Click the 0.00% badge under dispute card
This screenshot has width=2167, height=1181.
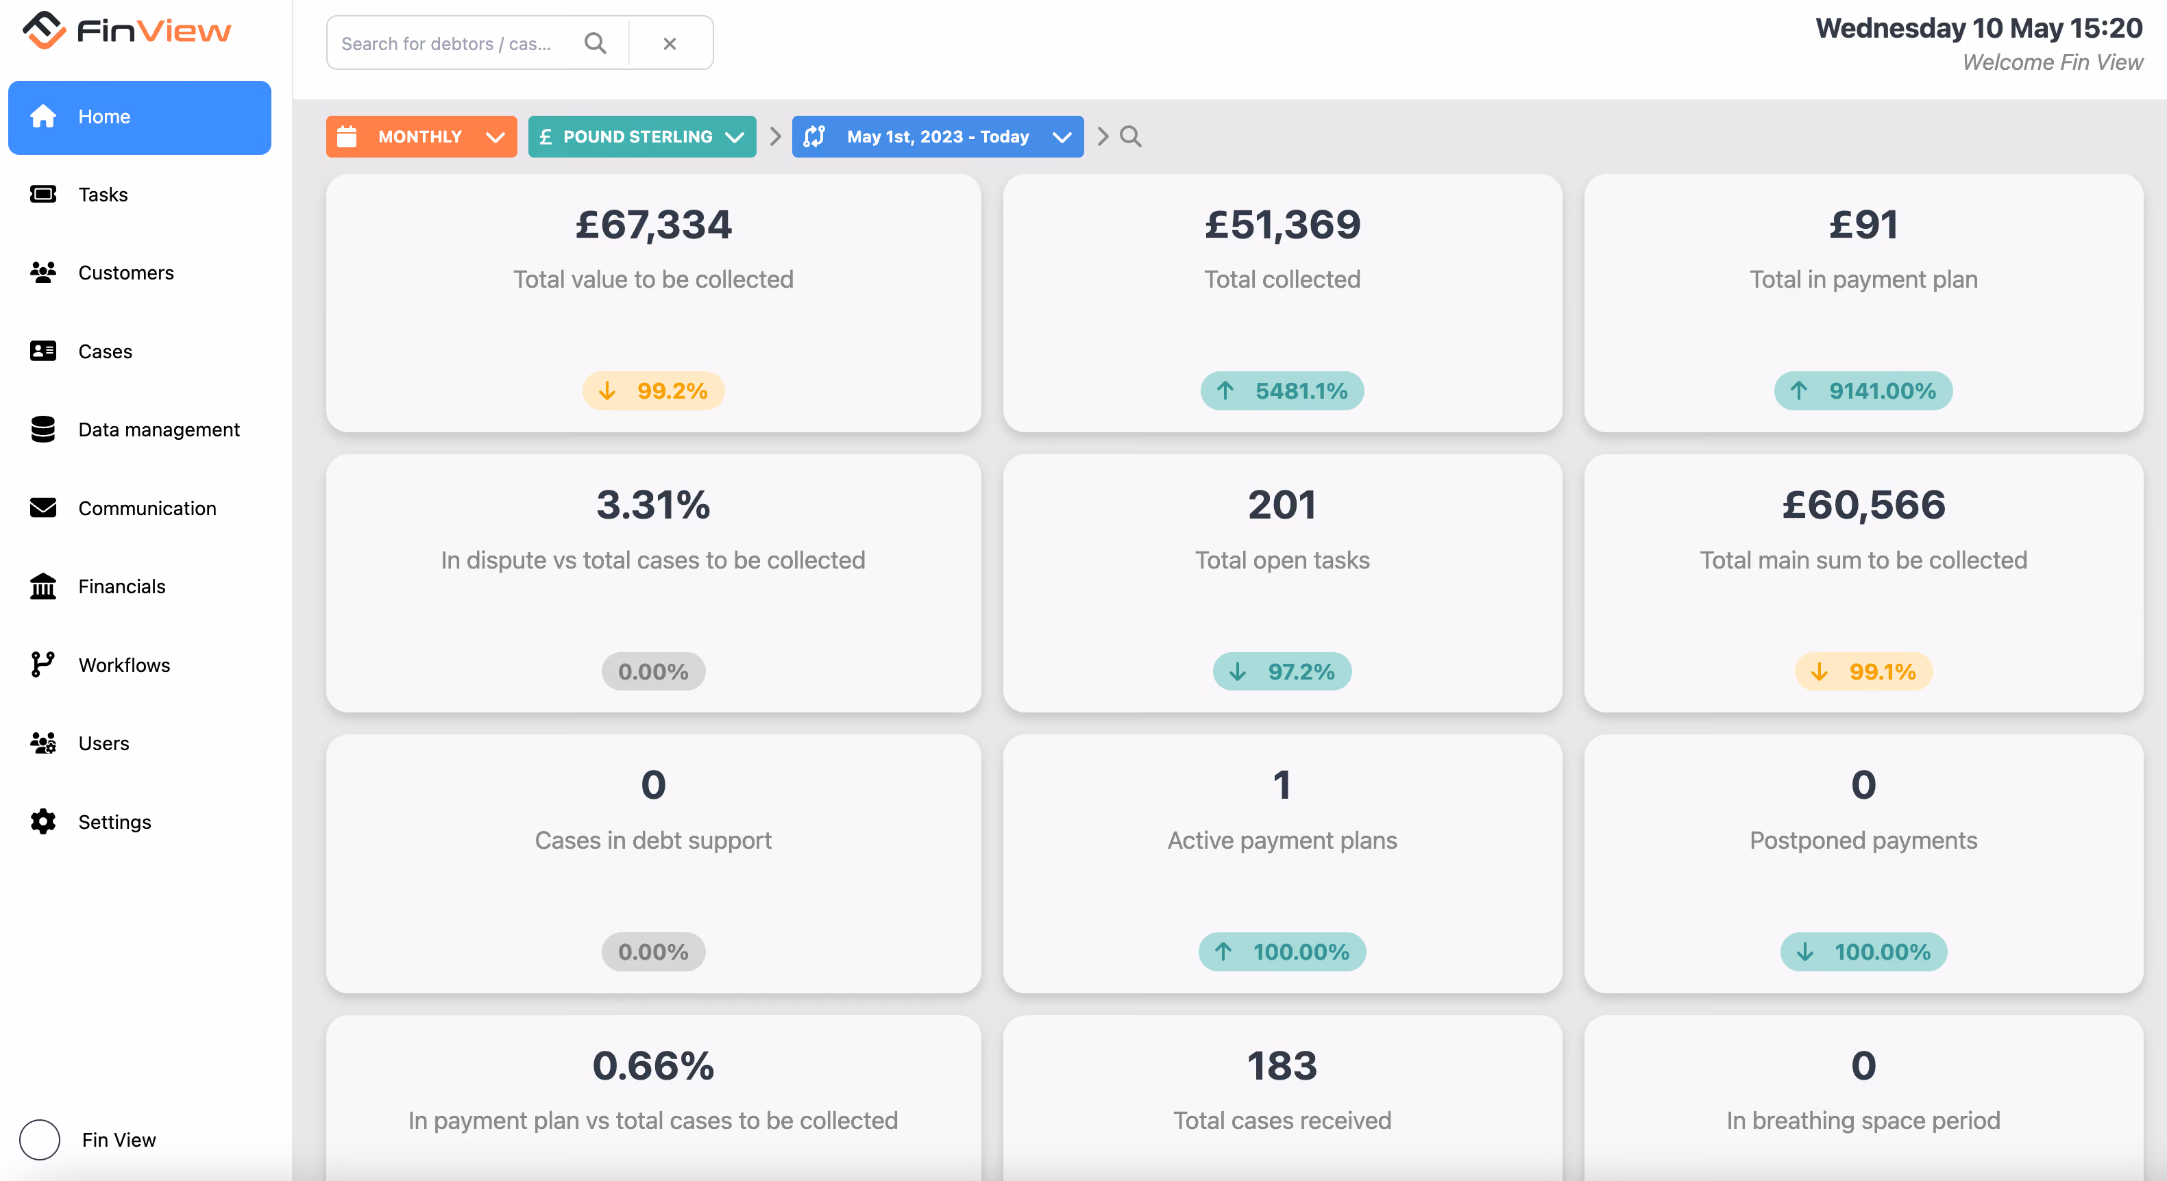(x=654, y=671)
